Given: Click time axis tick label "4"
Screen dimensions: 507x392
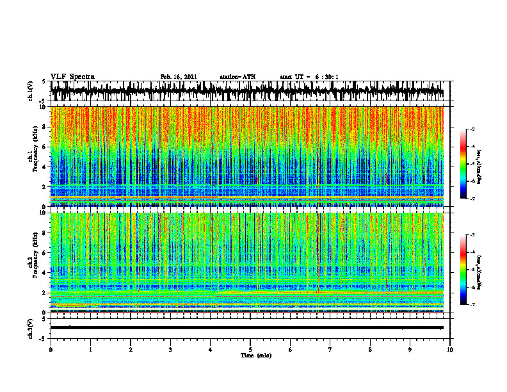Looking at the screenshot, I should pos(211,350).
